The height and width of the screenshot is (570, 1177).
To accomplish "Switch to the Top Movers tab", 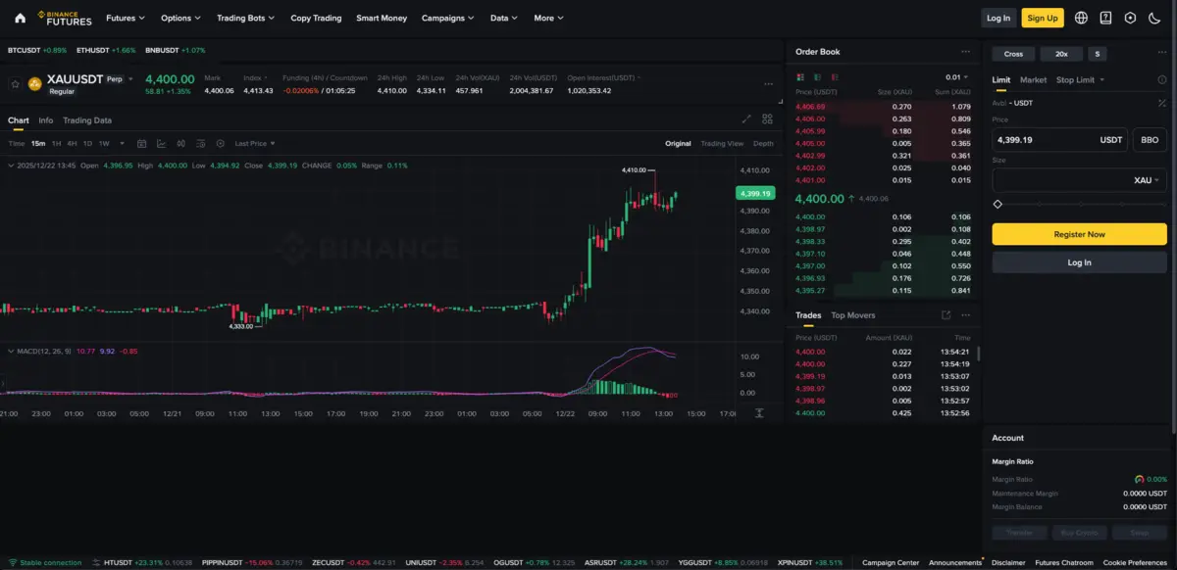I will pyautogui.click(x=853, y=315).
